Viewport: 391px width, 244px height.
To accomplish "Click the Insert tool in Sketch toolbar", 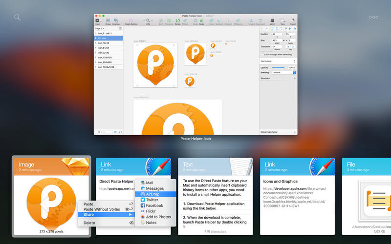I will [x=97, y=21].
